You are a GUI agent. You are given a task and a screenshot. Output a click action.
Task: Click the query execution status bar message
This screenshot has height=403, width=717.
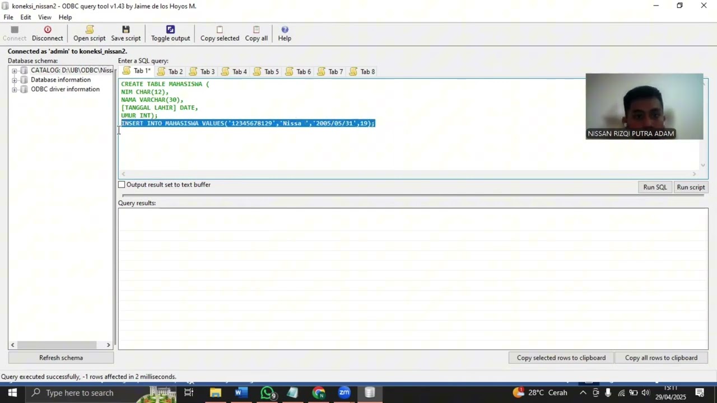[89, 377]
